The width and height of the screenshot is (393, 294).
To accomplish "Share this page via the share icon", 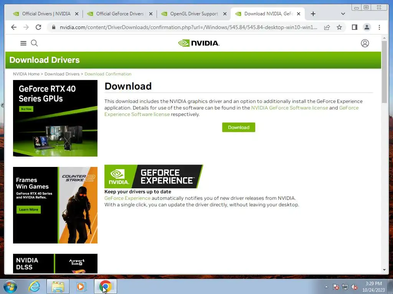I will point(327,27).
